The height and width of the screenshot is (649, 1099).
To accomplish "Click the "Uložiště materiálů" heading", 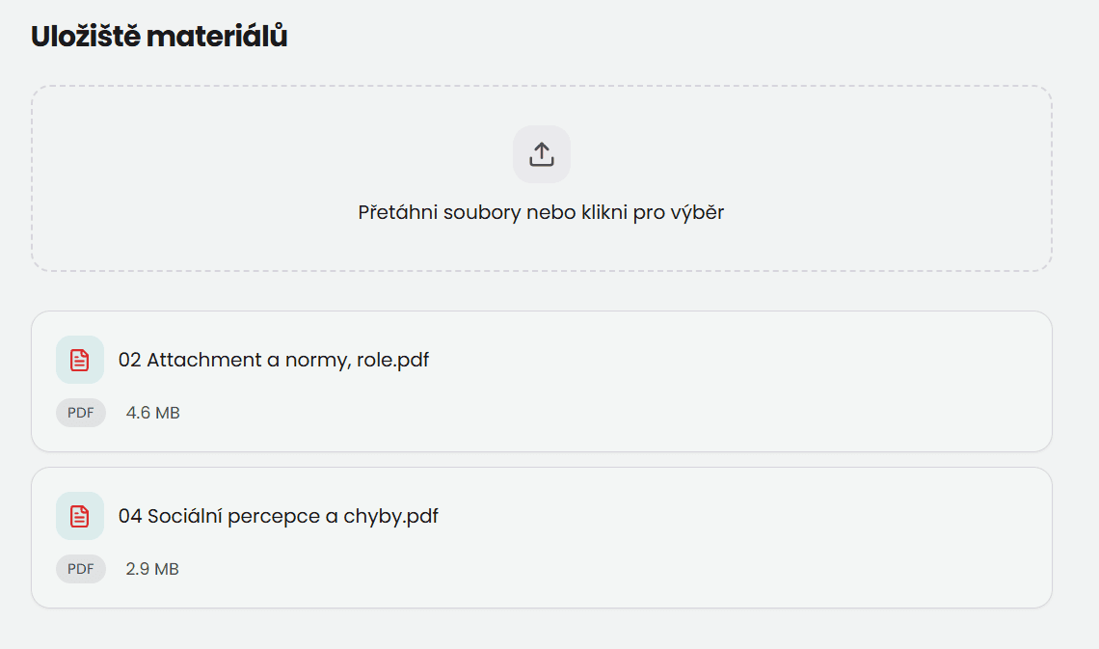I will pyautogui.click(x=159, y=37).
